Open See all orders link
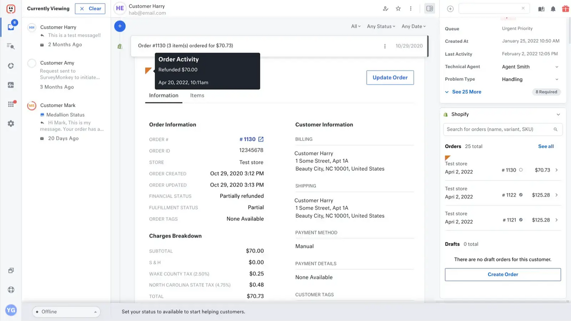 [546, 146]
